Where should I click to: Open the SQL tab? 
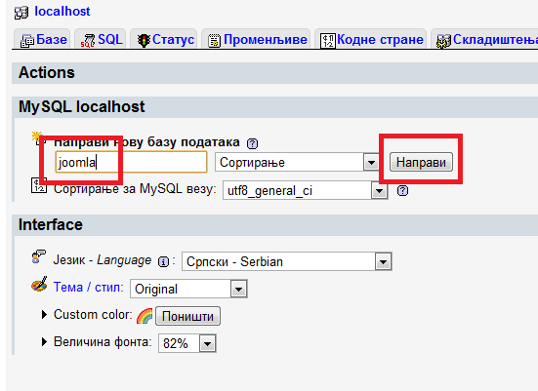(101, 39)
